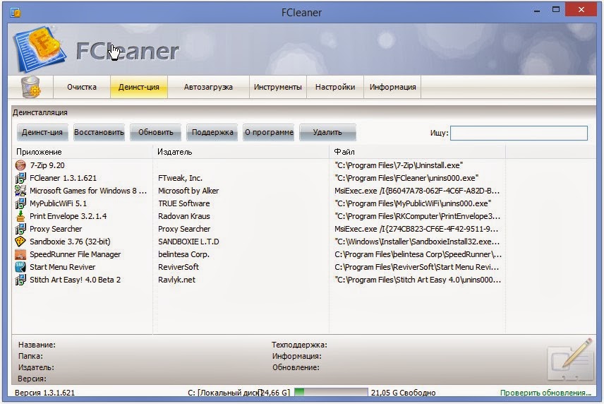Viewport: 604px width, 404px height.
Task: Click the C: disk usage progress bar
Action: pyautogui.click(x=331, y=393)
